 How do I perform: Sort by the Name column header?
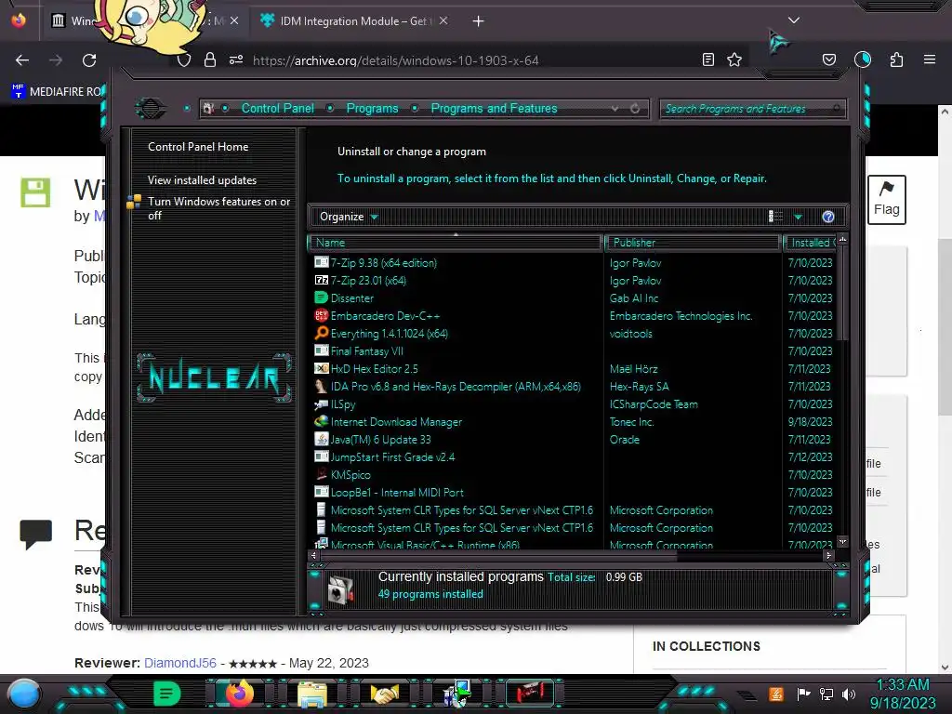point(456,243)
